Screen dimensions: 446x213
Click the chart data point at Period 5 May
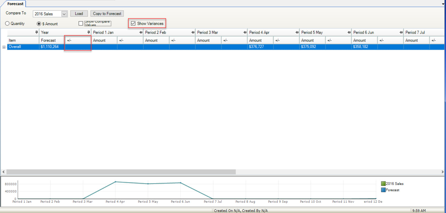point(148,184)
